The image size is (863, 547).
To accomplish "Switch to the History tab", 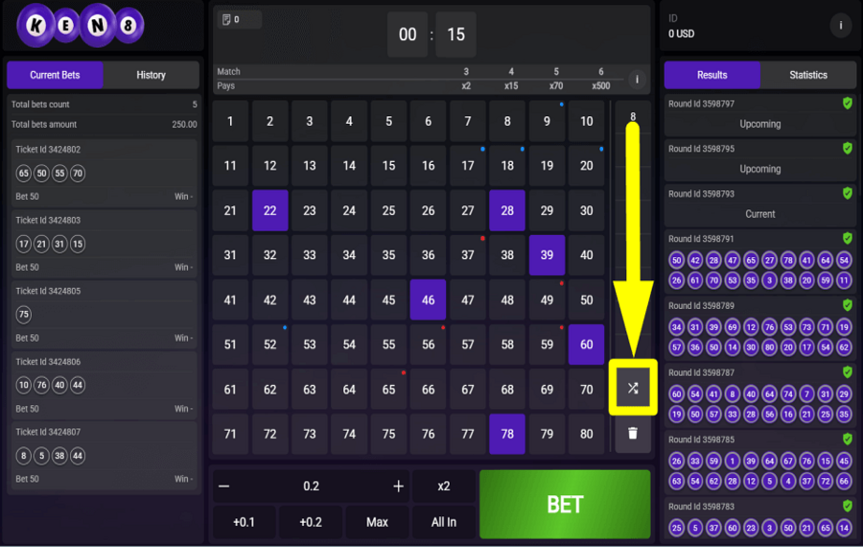I will (x=151, y=75).
